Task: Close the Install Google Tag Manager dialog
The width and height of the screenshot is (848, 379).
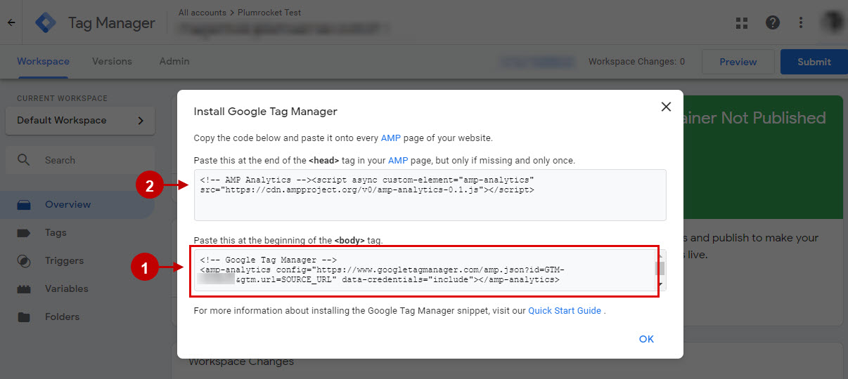Action: coord(666,107)
